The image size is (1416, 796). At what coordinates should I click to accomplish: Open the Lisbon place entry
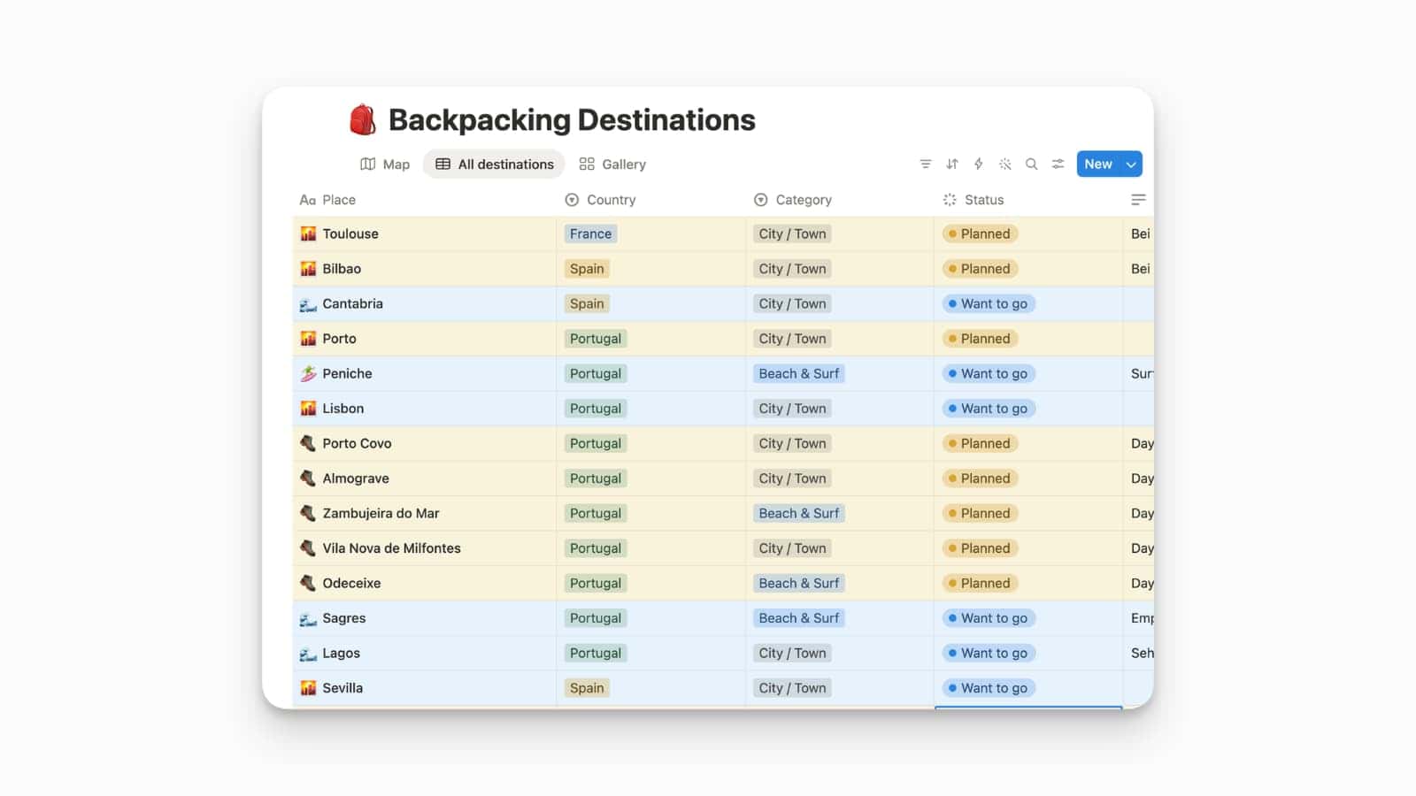tap(342, 409)
